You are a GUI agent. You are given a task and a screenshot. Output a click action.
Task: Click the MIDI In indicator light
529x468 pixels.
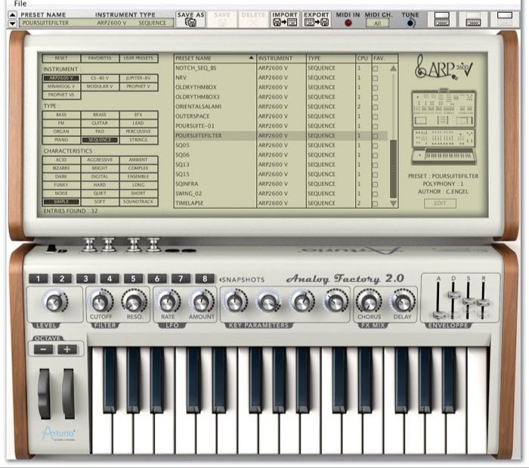348,23
